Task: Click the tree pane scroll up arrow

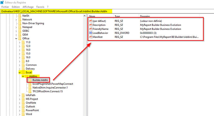Action: 85,16
